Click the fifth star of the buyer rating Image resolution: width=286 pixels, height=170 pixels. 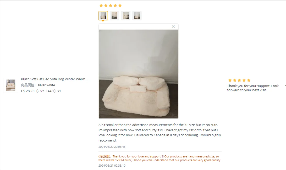coord(120,5)
